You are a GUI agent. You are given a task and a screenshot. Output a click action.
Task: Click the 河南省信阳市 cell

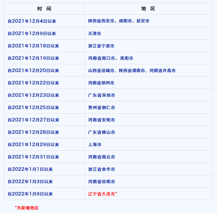(148, 181)
